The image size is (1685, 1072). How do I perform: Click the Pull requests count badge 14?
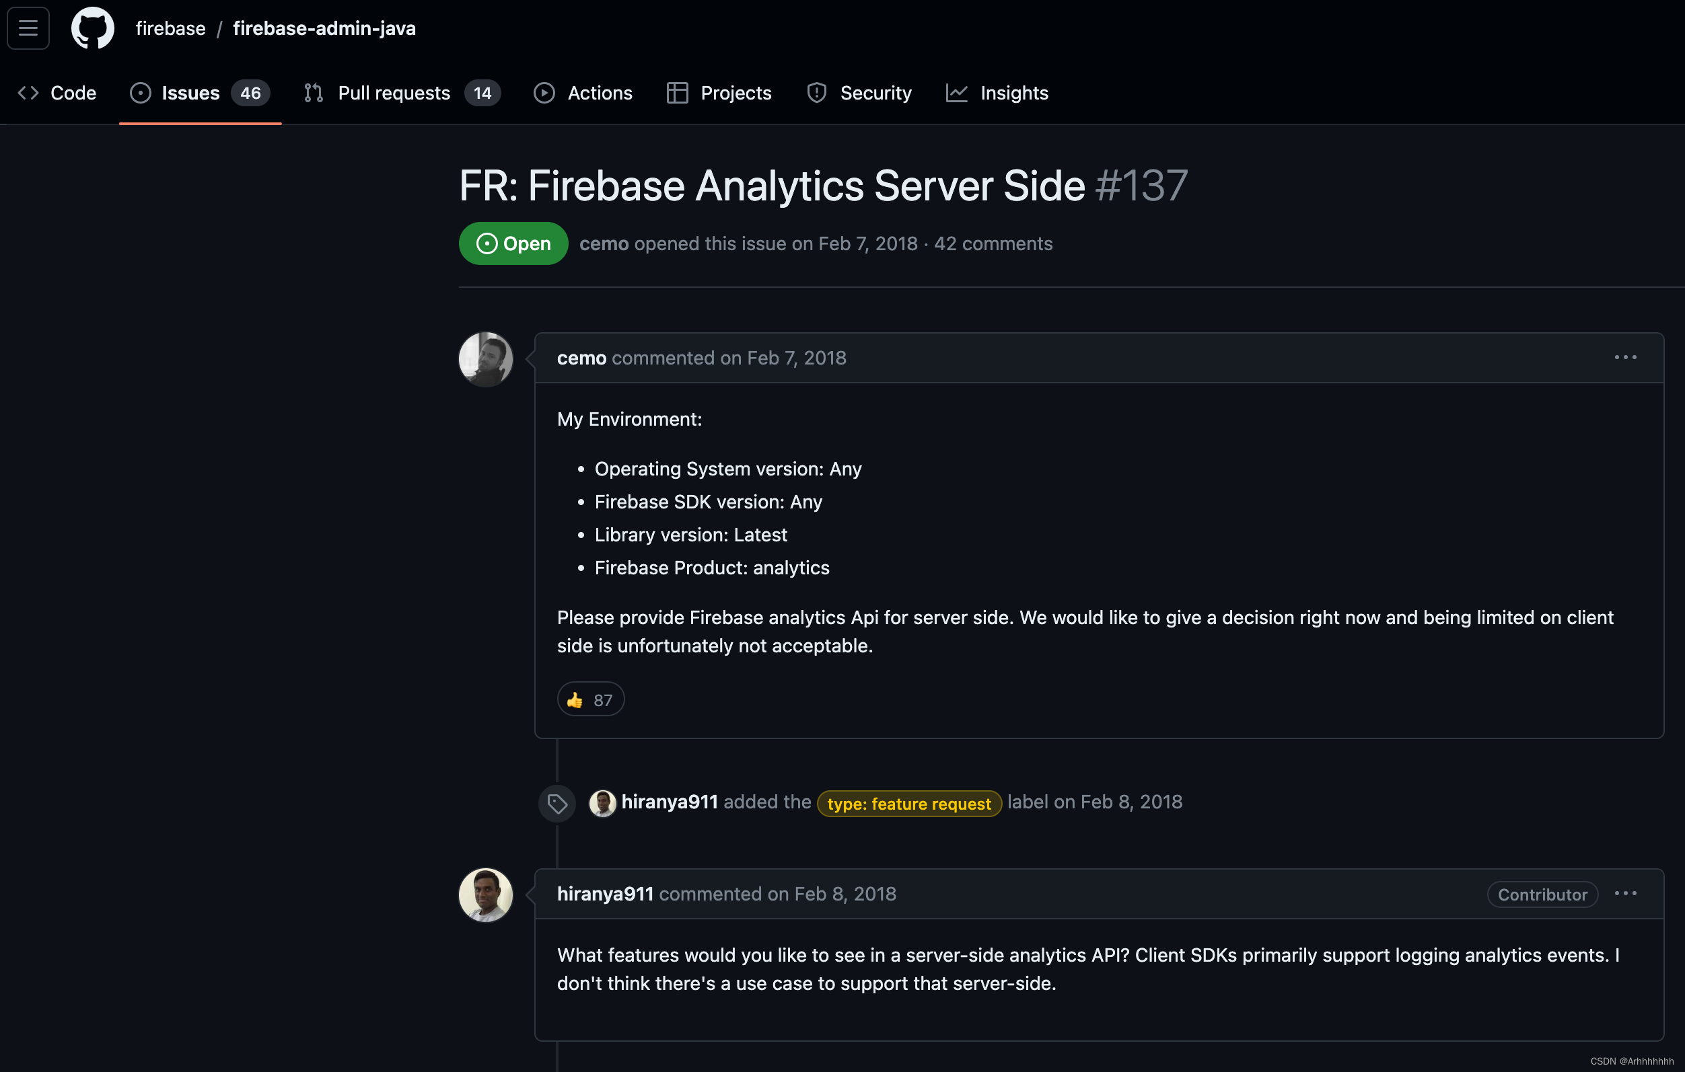[482, 93]
